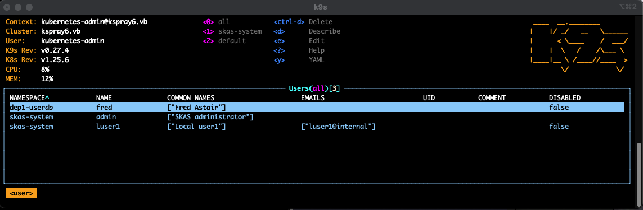The width and height of the screenshot is (643, 210).
Task: Sort by the EMAILS column header
Action: (313, 98)
